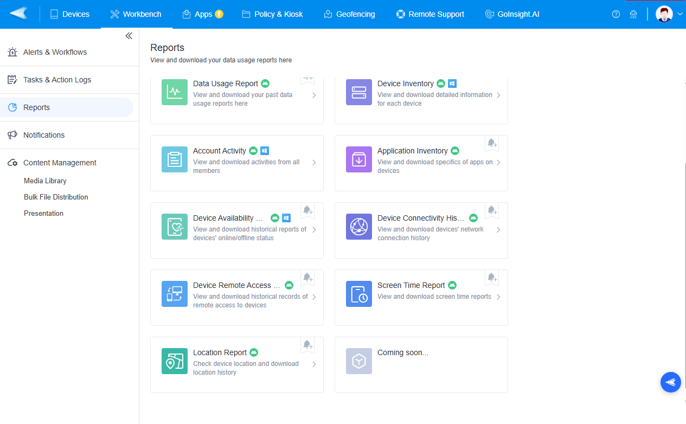Click the Windows badge on Device Availability
This screenshot has height=424, width=686.
pyautogui.click(x=286, y=218)
